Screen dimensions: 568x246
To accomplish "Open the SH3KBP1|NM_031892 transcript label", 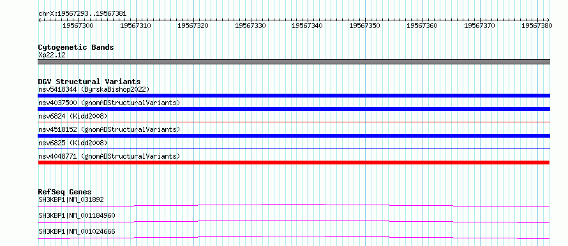I will tap(71, 199).
